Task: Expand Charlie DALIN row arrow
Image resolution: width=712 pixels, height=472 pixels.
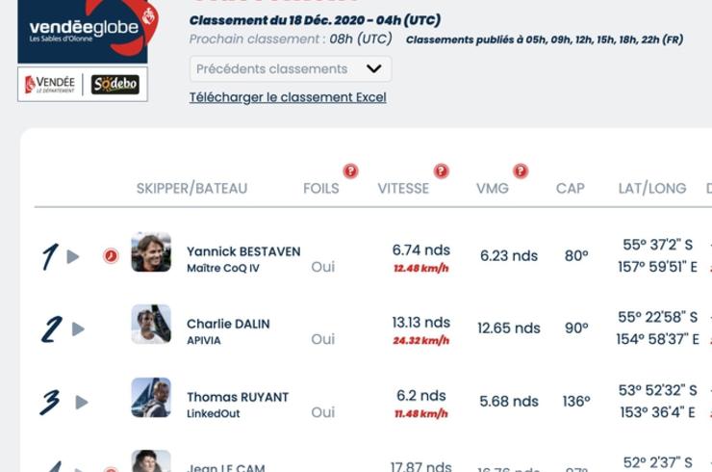Action: pos(78,328)
